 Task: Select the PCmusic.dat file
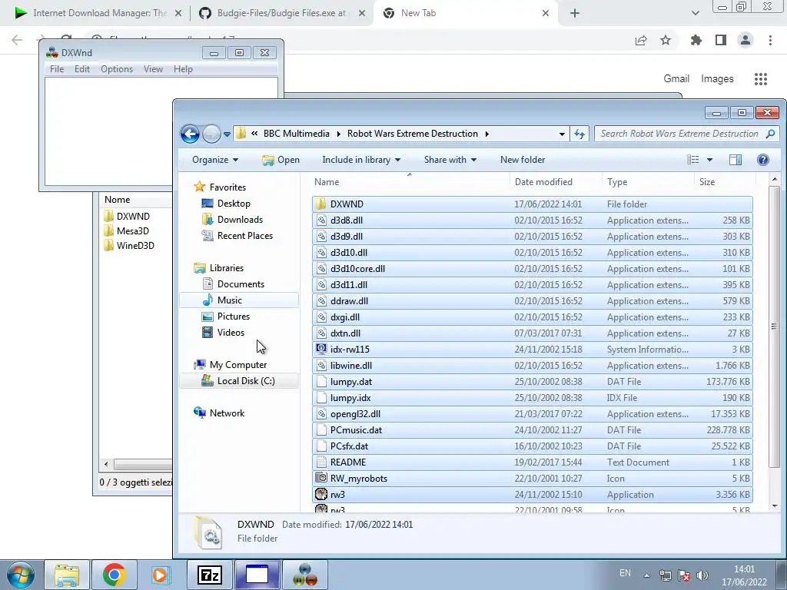(x=532, y=430)
